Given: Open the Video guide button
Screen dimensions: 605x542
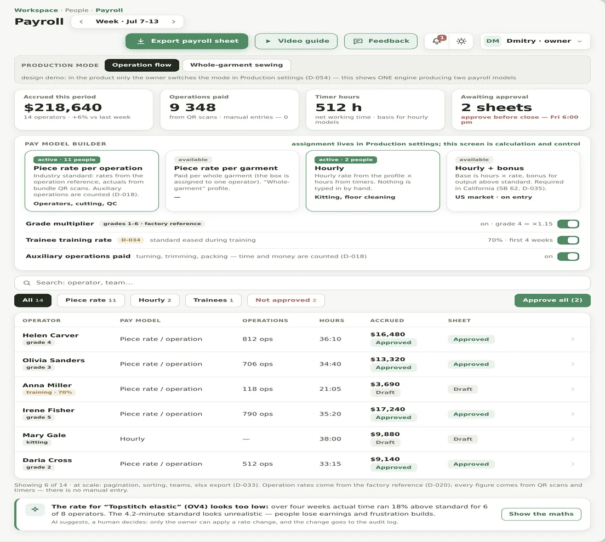Looking at the screenshot, I should click(x=296, y=41).
